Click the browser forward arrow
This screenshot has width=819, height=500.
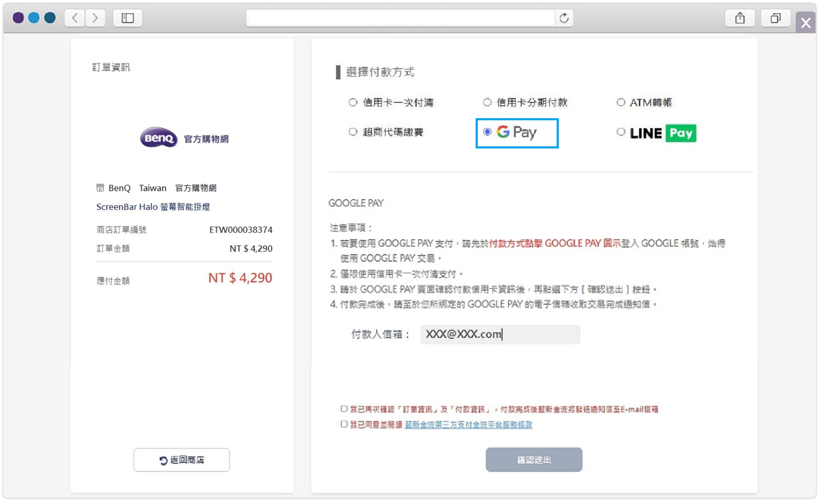[x=95, y=18]
